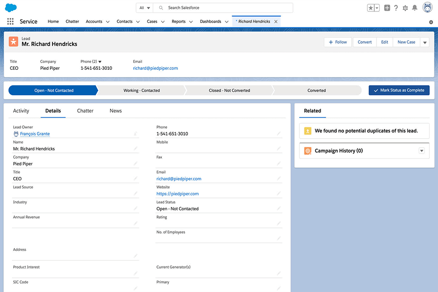Viewport: 438px width, 292px height.
Task: Open the App Launcher grid icon
Action: pos(10,21)
